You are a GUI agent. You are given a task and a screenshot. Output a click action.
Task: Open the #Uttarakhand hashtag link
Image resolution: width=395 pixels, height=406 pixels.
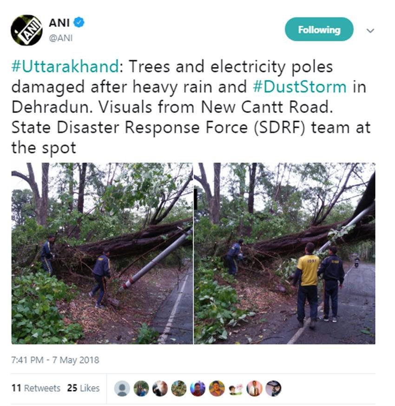coord(65,67)
